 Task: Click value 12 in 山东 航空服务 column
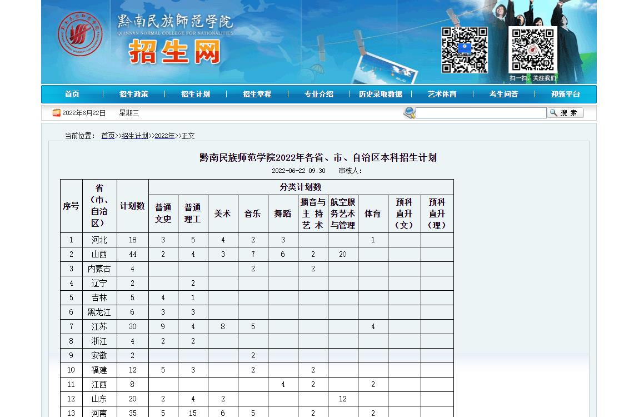[343, 399]
